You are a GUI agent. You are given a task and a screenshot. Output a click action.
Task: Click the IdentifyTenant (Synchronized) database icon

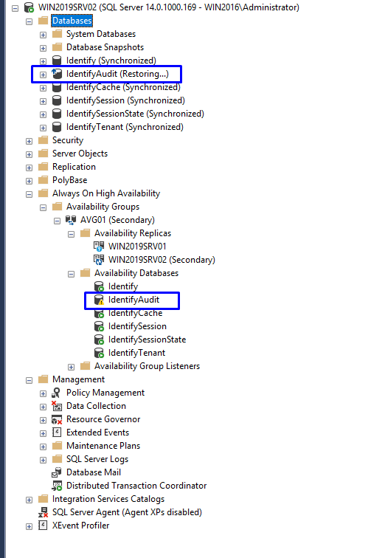(x=57, y=127)
